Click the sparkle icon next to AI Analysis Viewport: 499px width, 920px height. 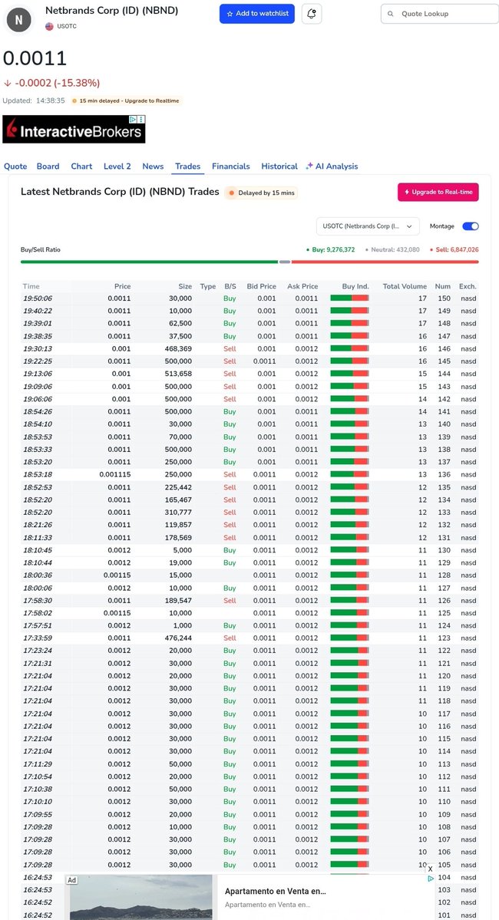tap(309, 166)
